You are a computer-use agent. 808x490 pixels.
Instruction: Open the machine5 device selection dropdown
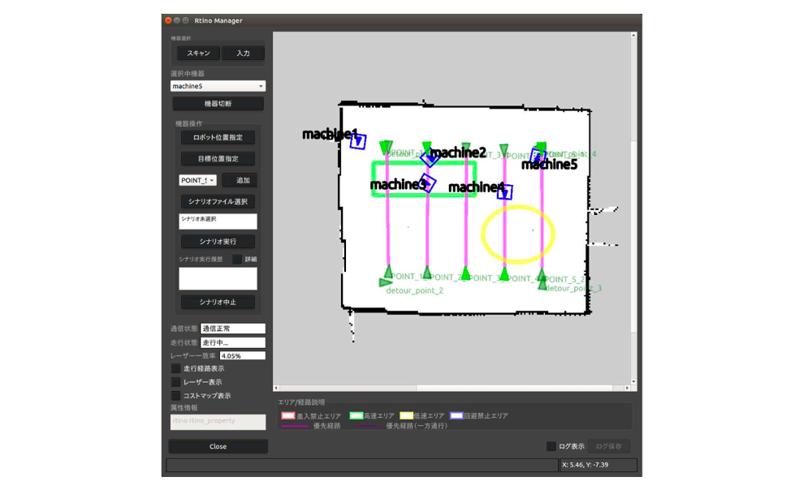[x=218, y=86]
